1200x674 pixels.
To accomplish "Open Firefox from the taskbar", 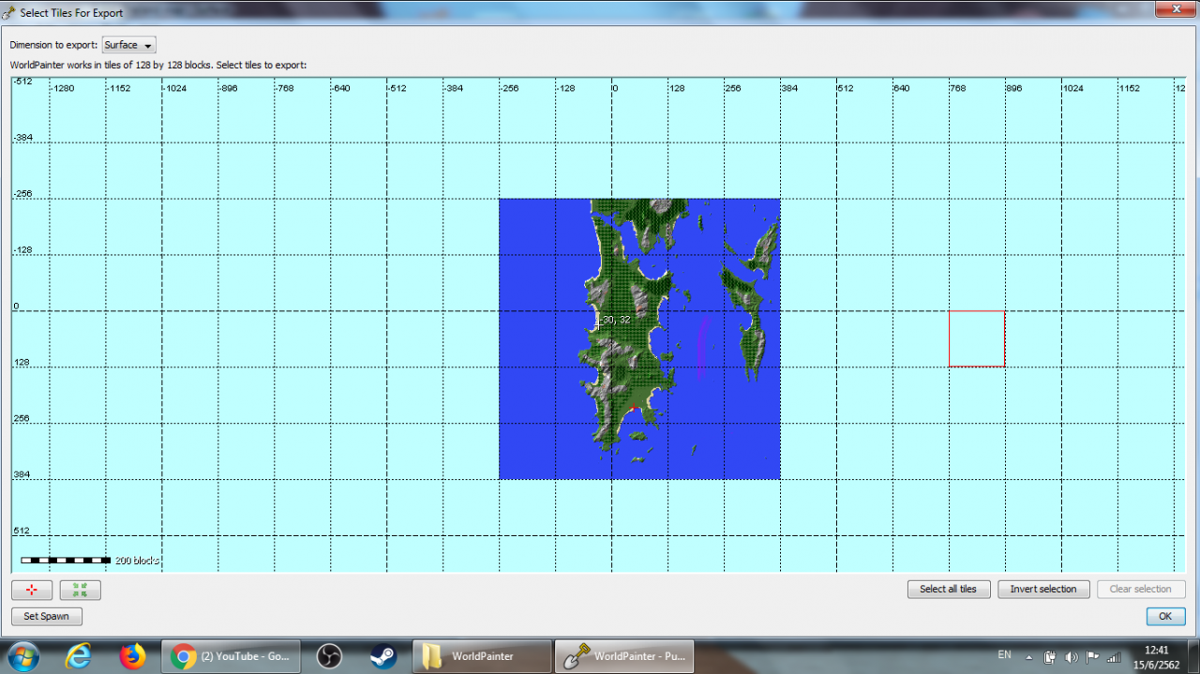I will pos(133,655).
